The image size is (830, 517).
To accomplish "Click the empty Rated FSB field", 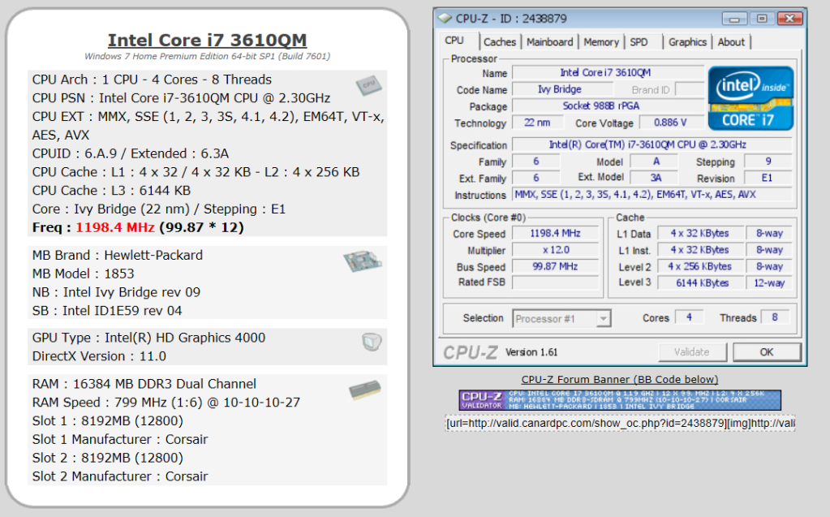I will coord(555,283).
